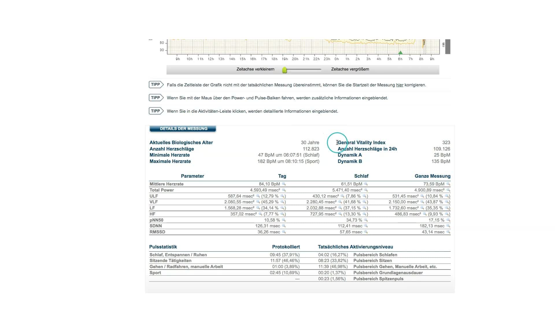
Task: Click the 'General Vitality Index' label
Action: [x=361, y=142]
